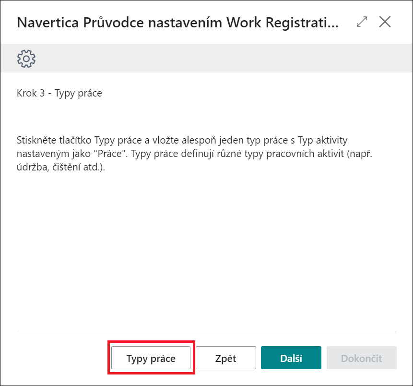Open the Typy práce list
This screenshot has height=386, width=413.
click(151, 358)
